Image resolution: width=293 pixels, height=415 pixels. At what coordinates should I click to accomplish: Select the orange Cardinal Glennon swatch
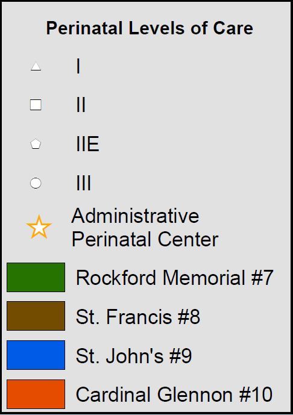36,394
